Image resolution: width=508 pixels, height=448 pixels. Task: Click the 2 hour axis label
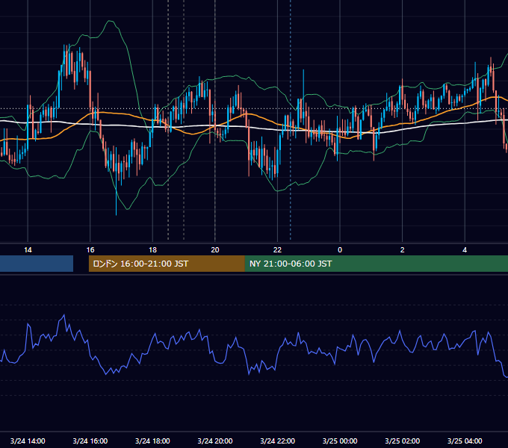(403, 250)
